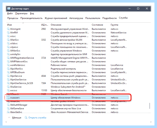The height and width of the screenshot is (128, 157).
Task: Select the wuauserv service name
Action: (15, 98)
